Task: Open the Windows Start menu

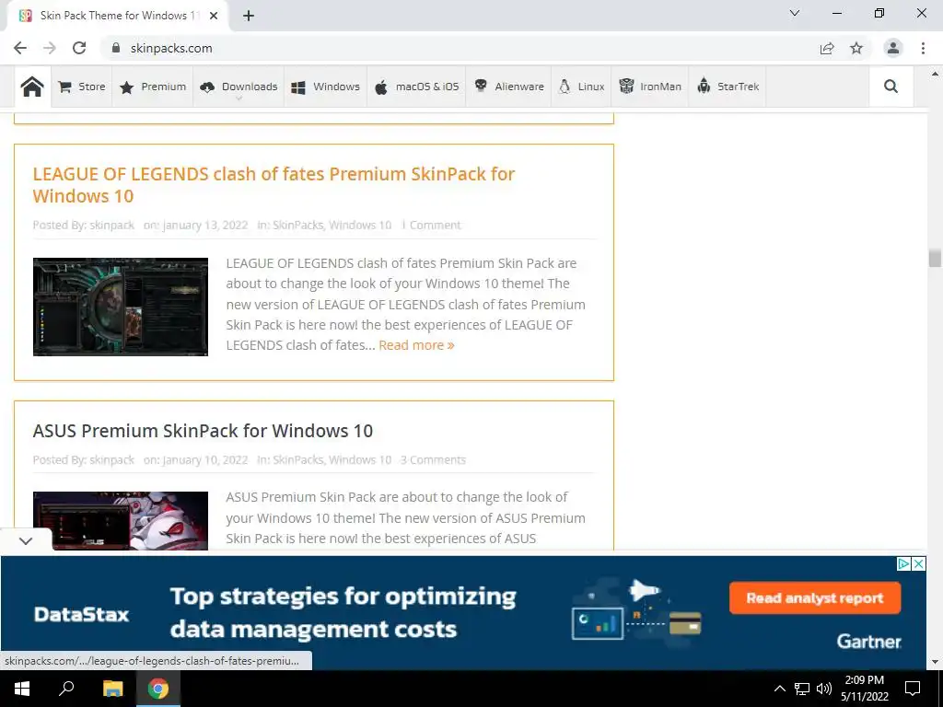Action: point(22,689)
